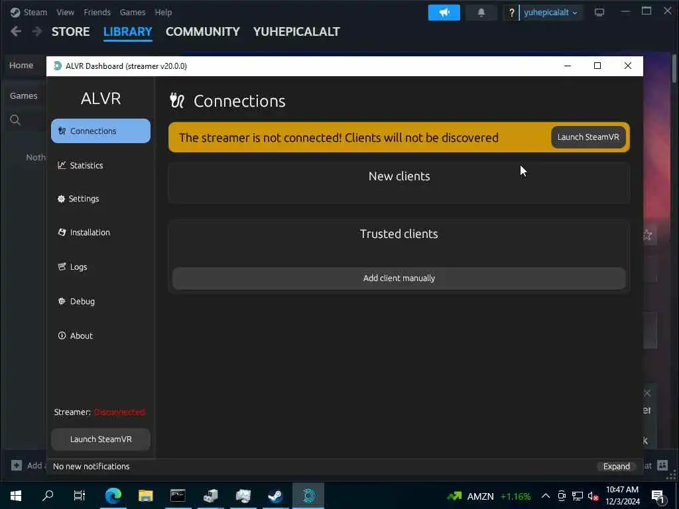The height and width of the screenshot is (509, 679).
Task: Go to the Steam COMMUNITY page
Action: [203, 32]
